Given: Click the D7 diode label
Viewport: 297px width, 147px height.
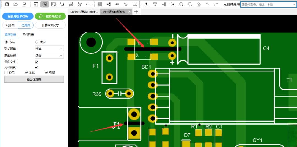Looking at the screenshot, I should coord(187,135).
